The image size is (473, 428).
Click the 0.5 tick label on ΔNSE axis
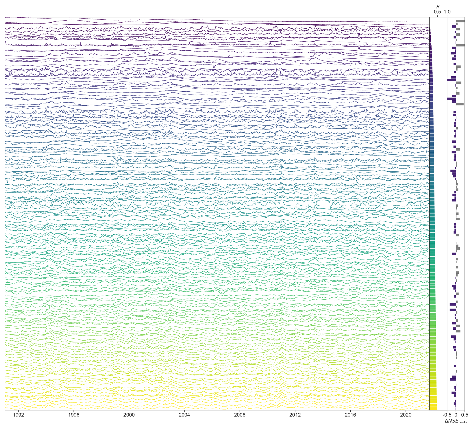[x=465, y=415]
